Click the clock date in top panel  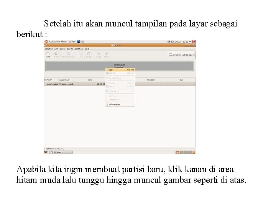click(181, 42)
